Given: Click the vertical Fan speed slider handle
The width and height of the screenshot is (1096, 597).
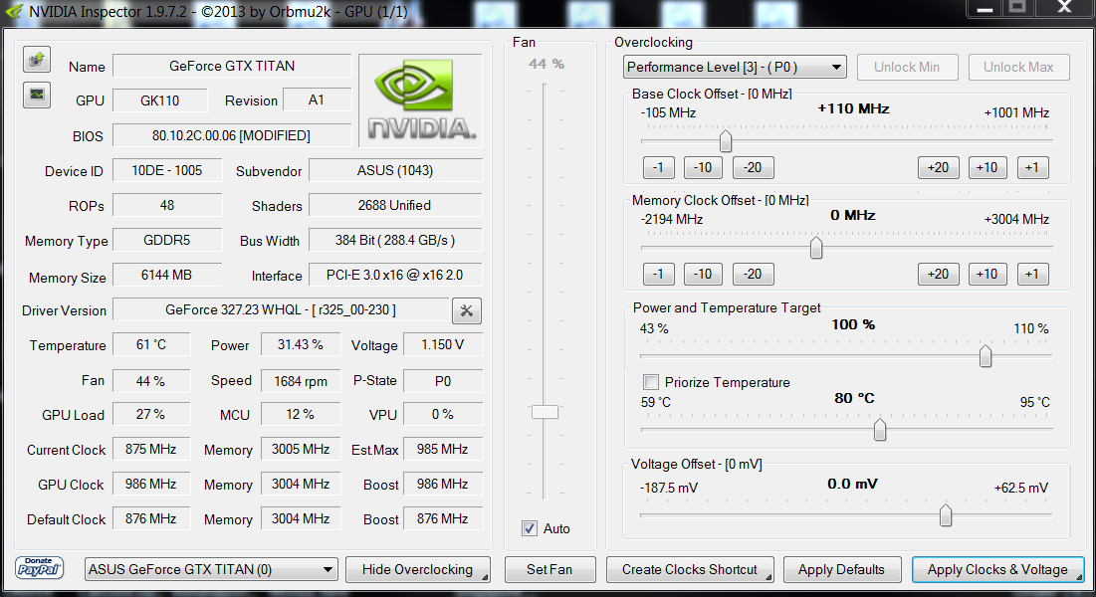Looking at the screenshot, I should [x=545, y=412].
